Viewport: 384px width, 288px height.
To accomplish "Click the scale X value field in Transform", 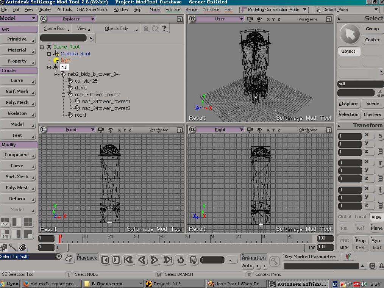I will click(x=350, y=136).
